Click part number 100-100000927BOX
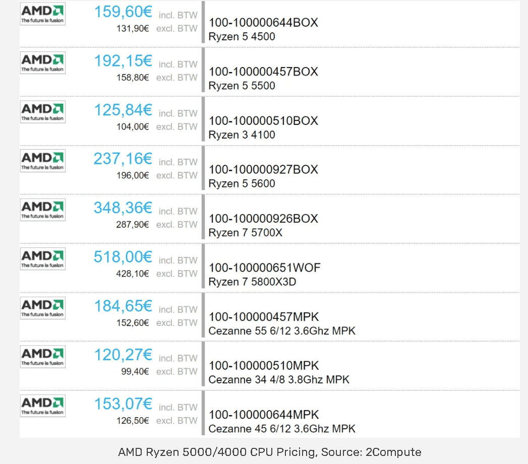The height and width of the screenshot is (464, 528). click(x=263, y=170)
